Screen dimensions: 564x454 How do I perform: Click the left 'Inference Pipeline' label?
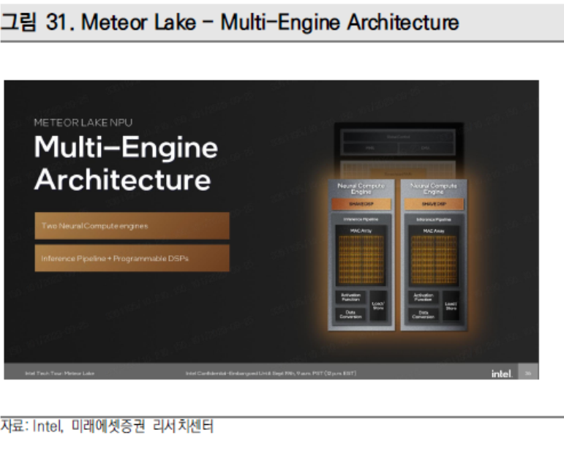(361, 219)
